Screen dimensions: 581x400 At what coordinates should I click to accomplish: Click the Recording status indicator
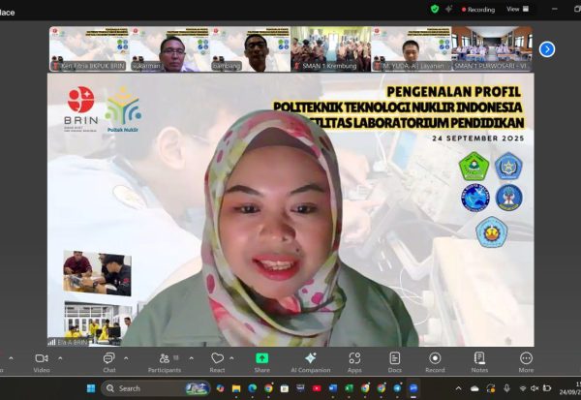(x=475, y=9)
